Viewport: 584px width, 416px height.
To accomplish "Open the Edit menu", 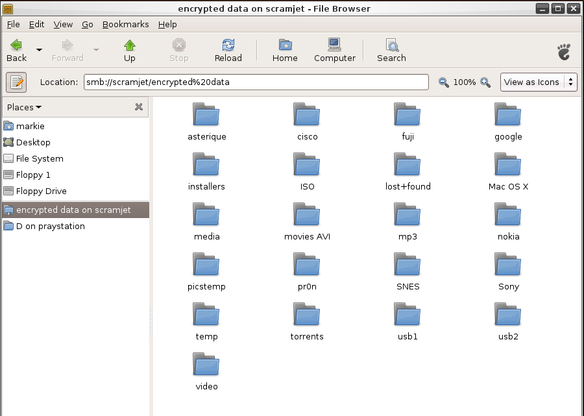I will coord(36,25).
